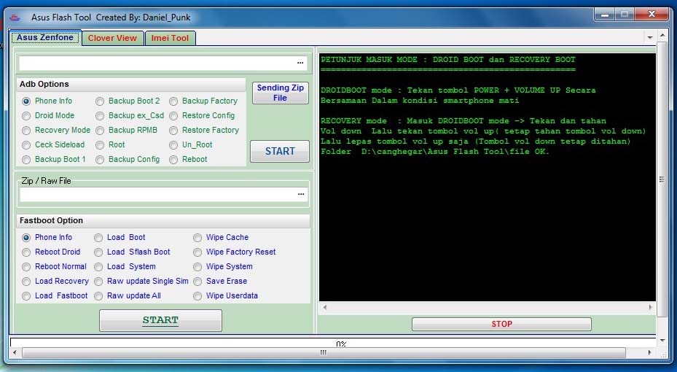Screen dimensions: 677x372
Task: Select Load Fastboot option
Action: 26,296
